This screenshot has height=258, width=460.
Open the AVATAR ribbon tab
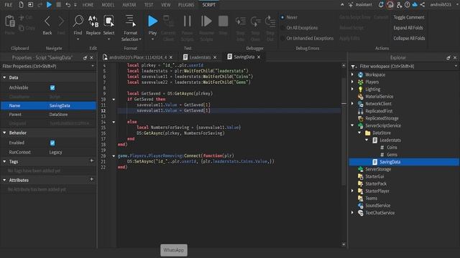tap(129, 5)
